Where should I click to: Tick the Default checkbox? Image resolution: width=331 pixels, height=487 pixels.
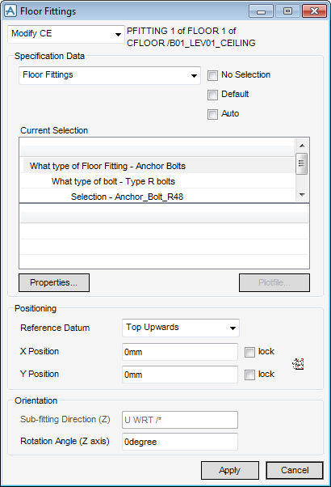pyautogui.click(x=212, y=95)
